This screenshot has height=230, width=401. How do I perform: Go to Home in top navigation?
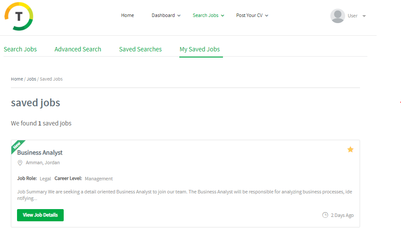pyautogui.click(x=127, y=16)
